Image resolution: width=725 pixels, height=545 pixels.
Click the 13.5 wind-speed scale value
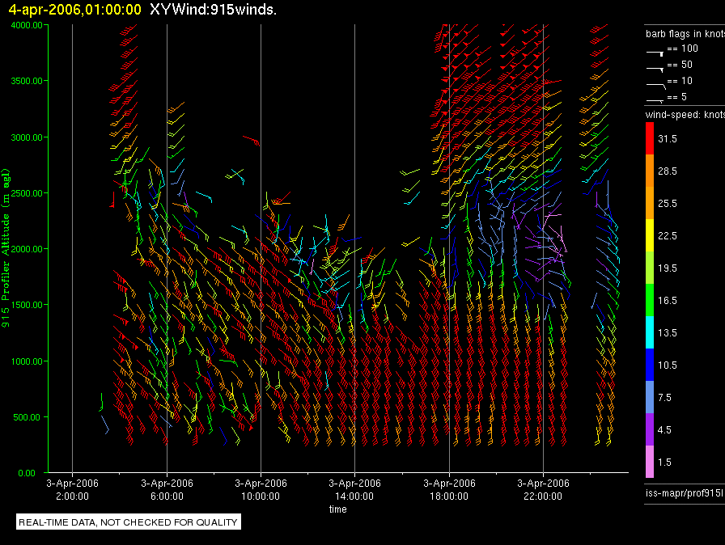668,332
